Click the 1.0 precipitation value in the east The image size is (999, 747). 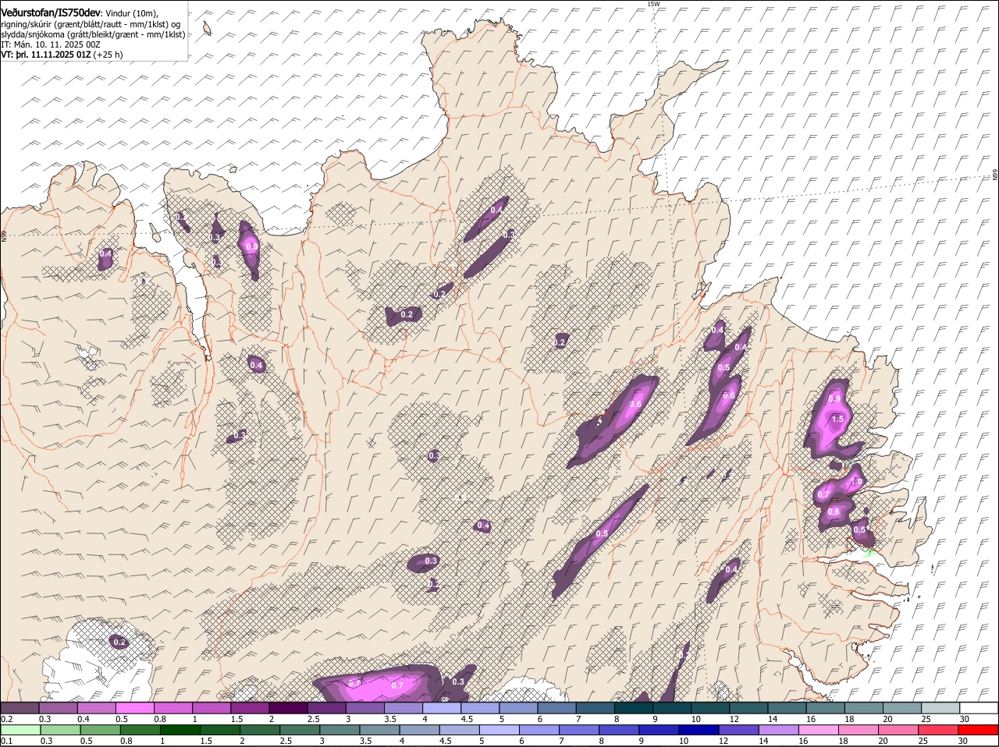pos(855,482)
